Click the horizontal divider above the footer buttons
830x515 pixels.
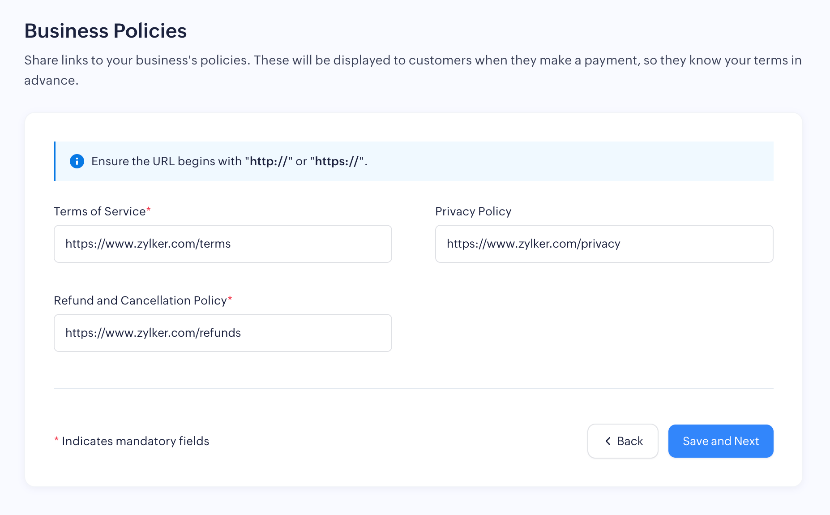click(x=413, y=388)
